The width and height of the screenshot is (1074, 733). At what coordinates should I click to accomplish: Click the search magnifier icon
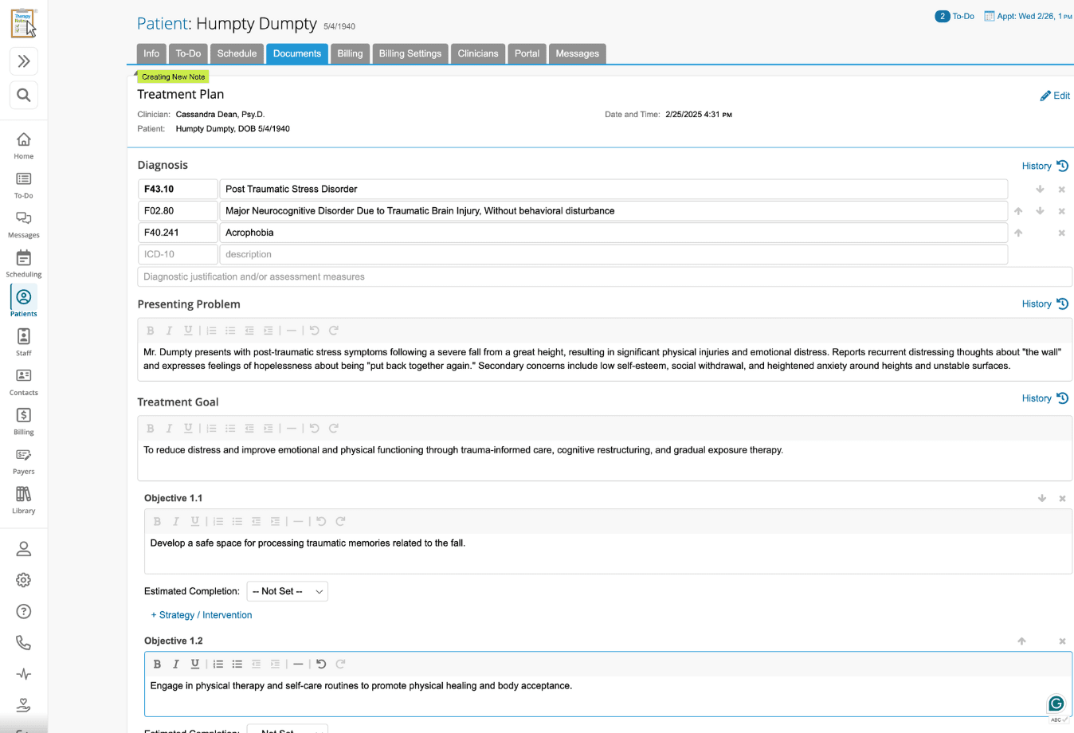(x=24, y=96)
